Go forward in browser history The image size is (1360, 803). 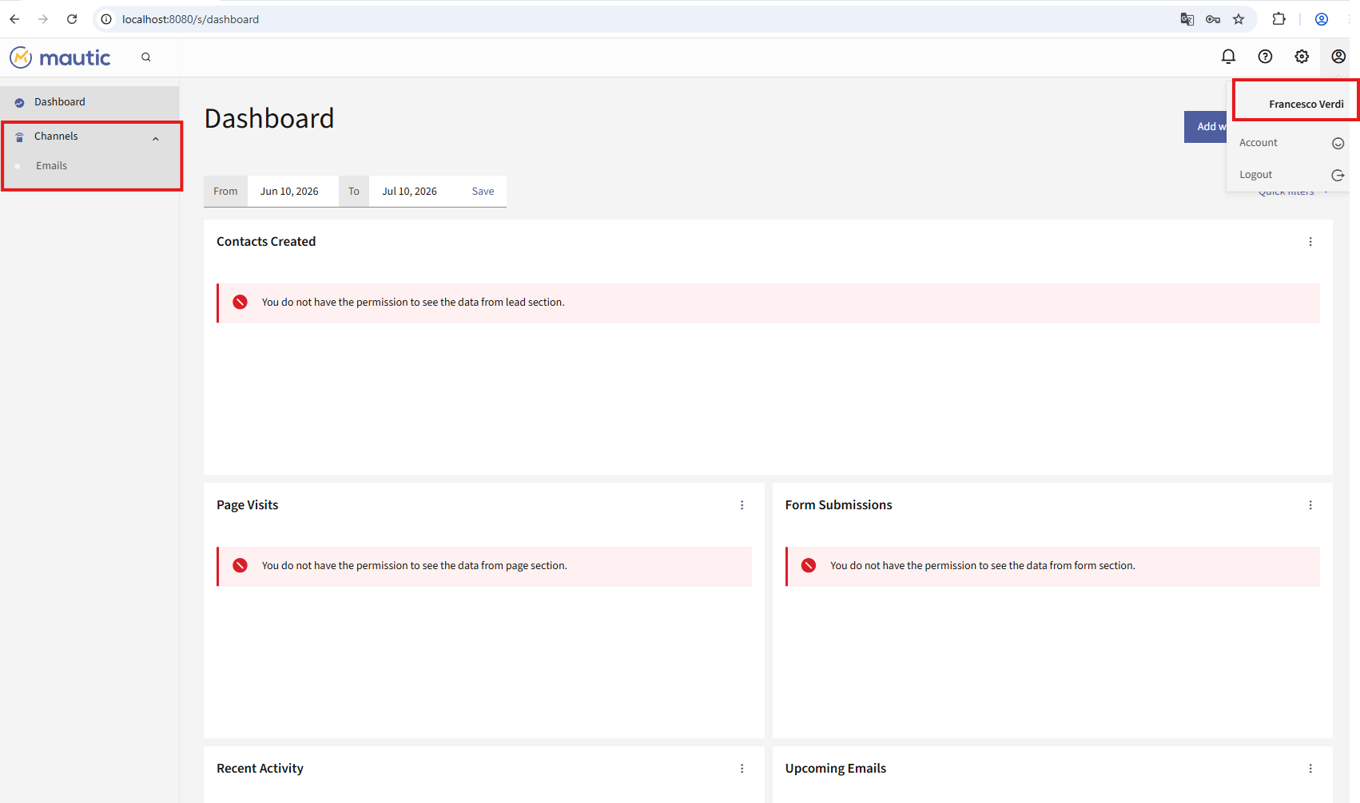point(43,19)
